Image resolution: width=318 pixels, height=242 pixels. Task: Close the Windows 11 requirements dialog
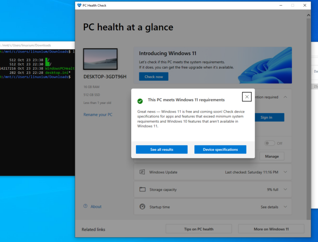coord(246,97)
